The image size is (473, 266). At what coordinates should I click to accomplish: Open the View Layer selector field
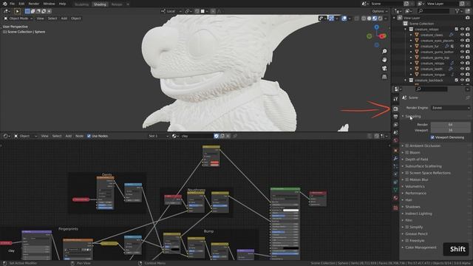click(442, 4)
